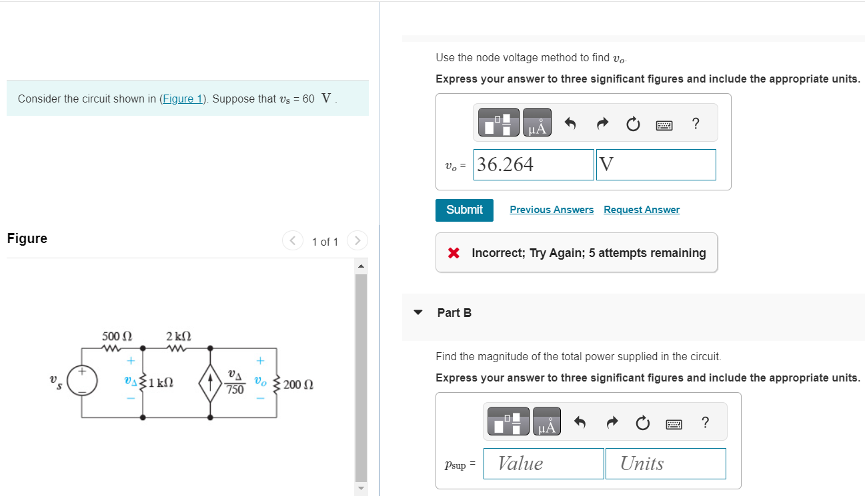Go to next figure arrow
This screenshot has width=865, height=496.
pyautogui.click(x=357, y=240)
